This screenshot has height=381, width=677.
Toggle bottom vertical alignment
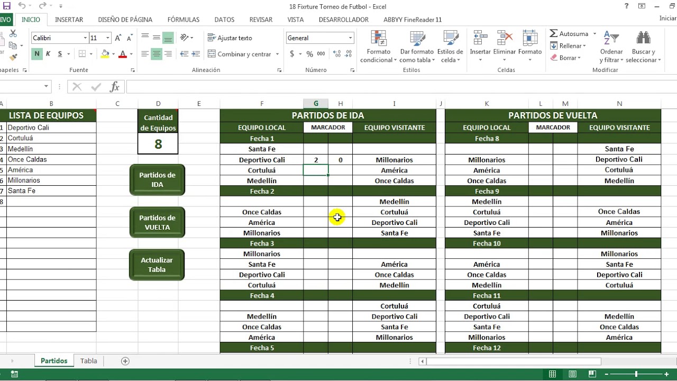[x=168, y=38]
